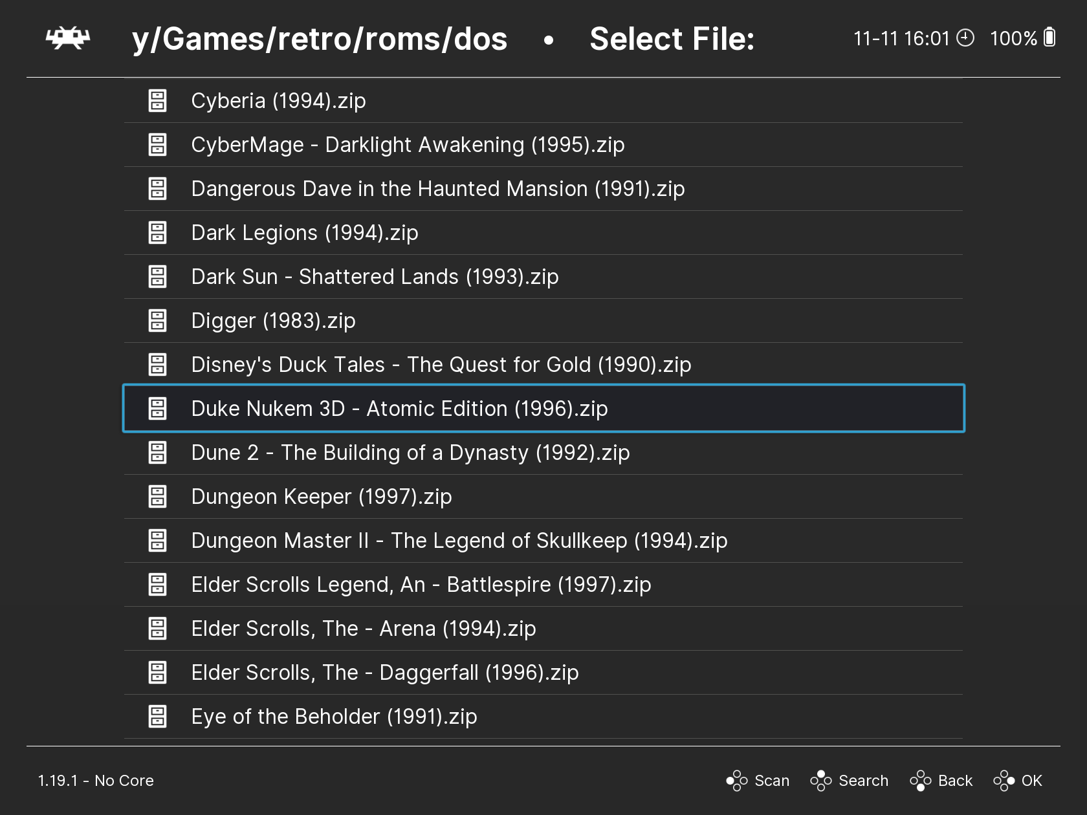Screen dimensions: 1087x815
Task: Click the Search gamepad button icon
Action: click(x=821, y=781)
